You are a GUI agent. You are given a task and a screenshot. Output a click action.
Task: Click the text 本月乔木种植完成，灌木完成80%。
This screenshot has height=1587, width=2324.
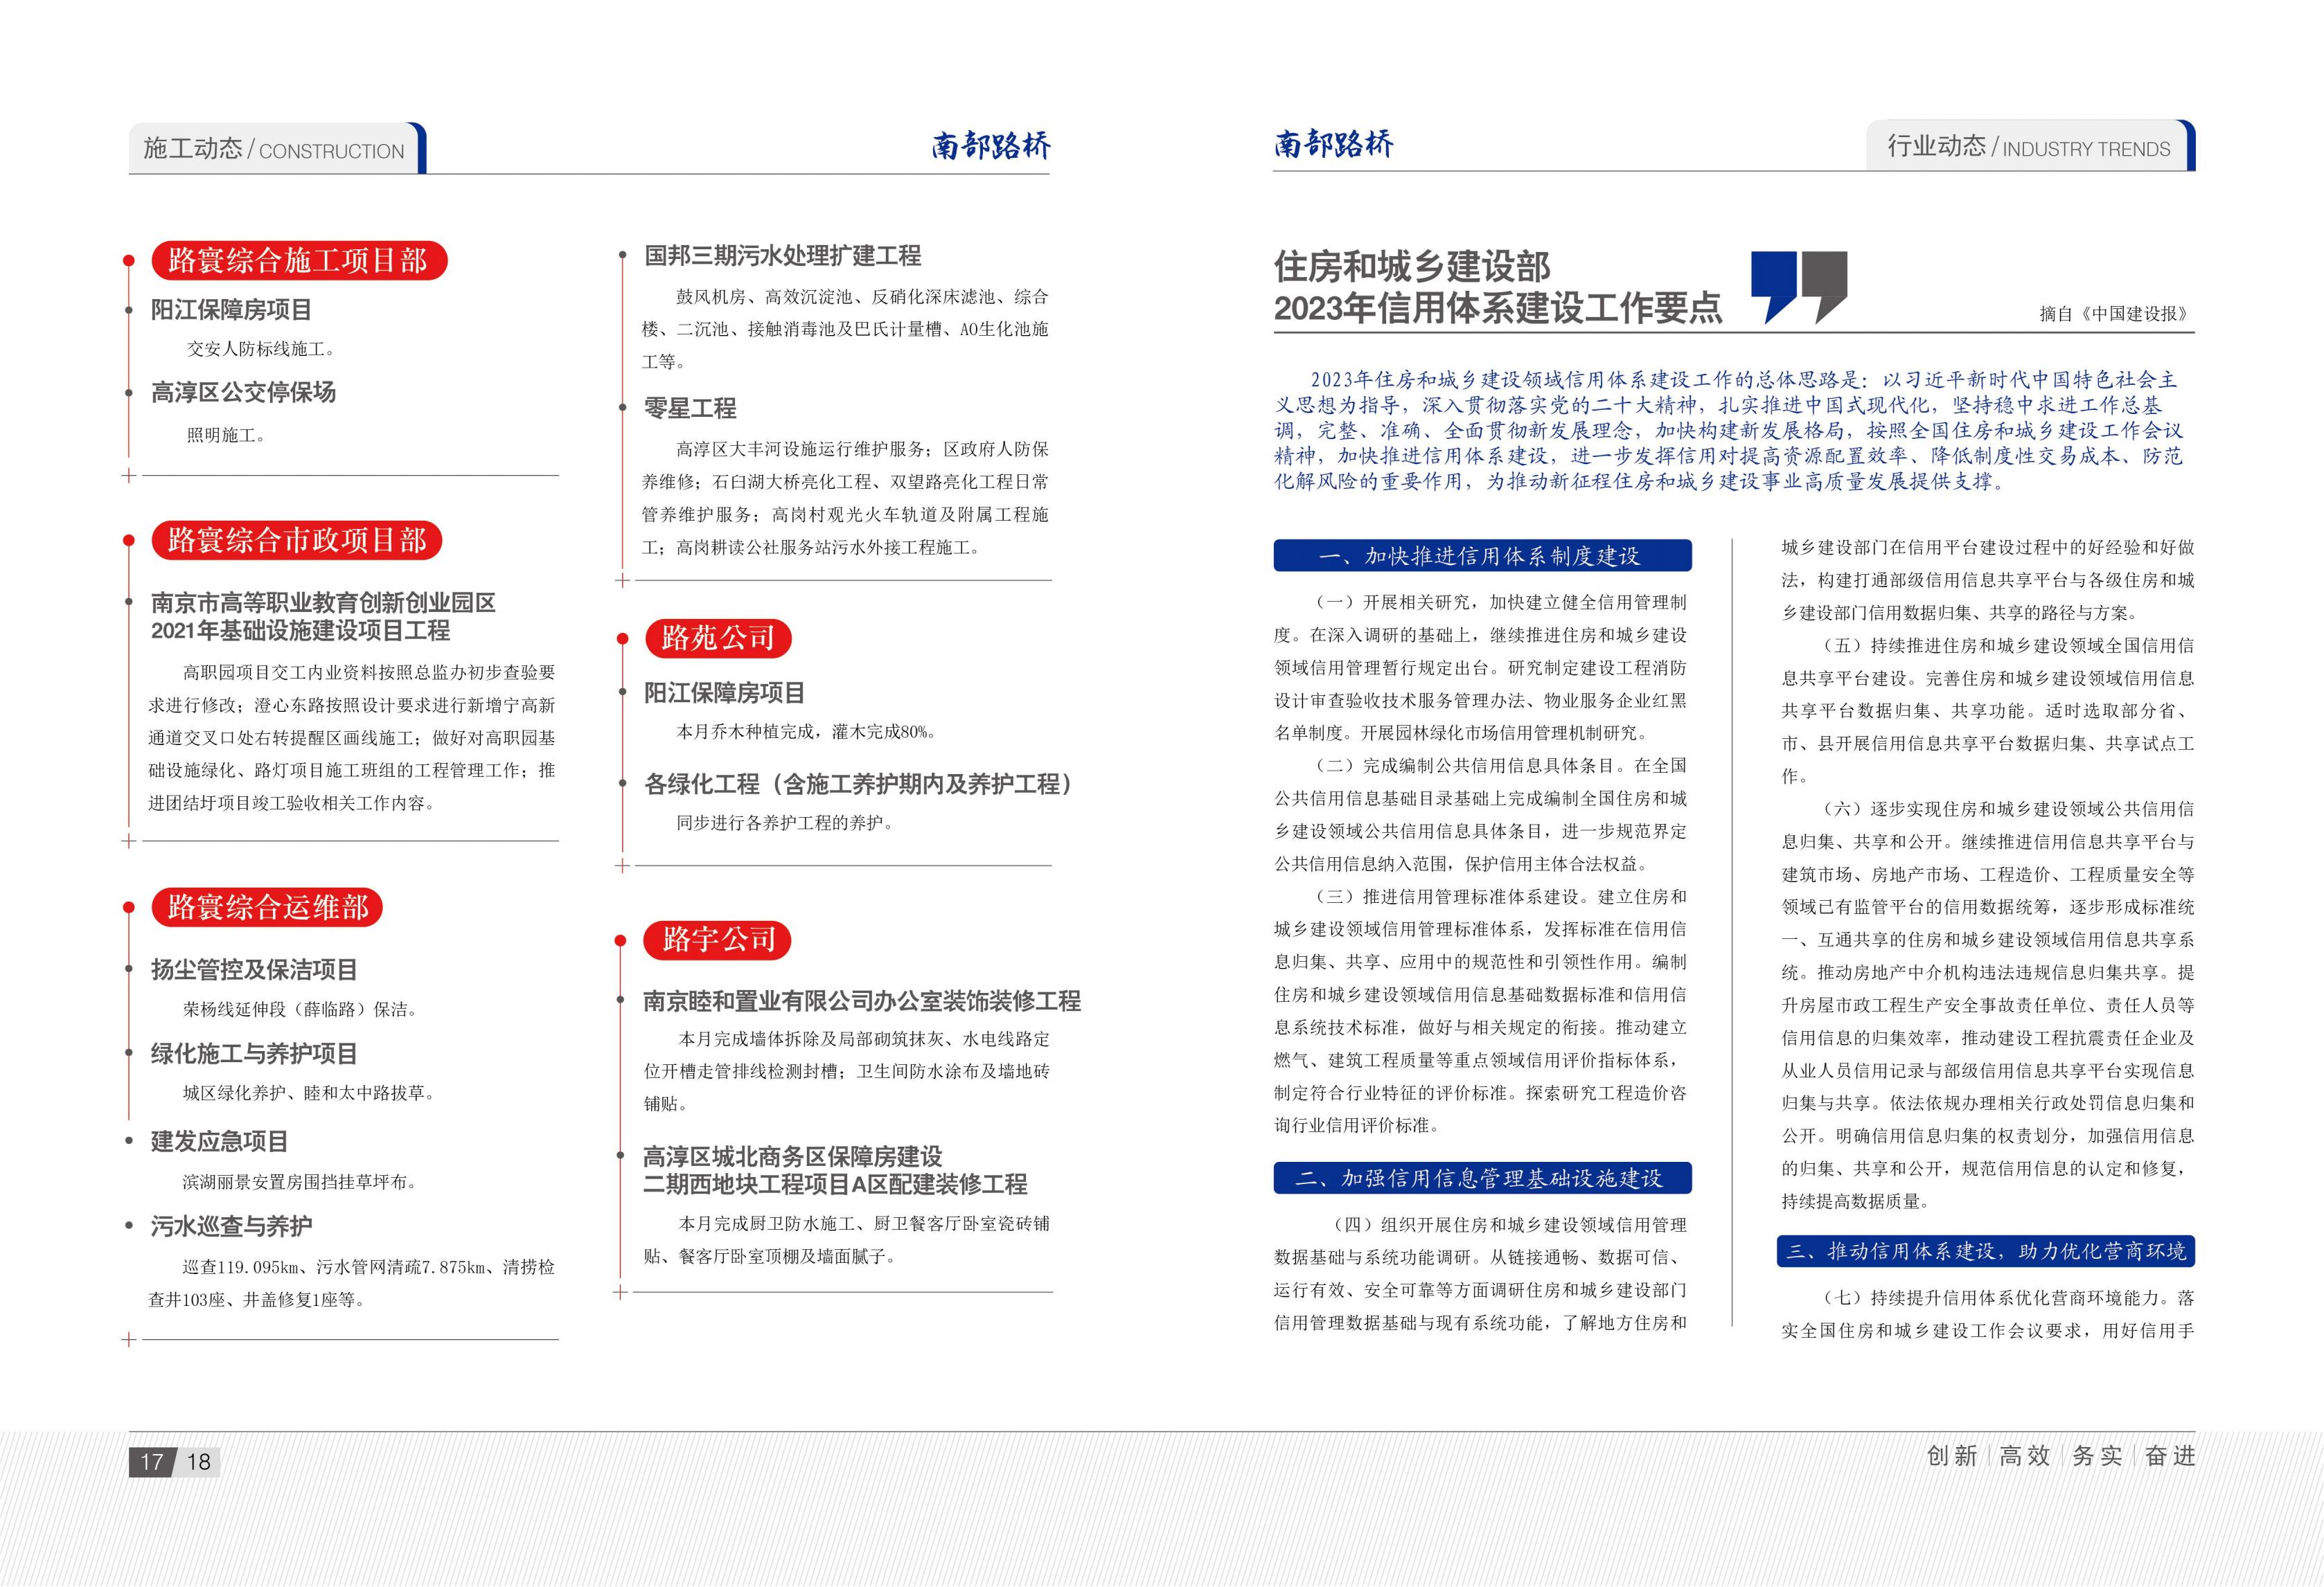tap(807, 733)
